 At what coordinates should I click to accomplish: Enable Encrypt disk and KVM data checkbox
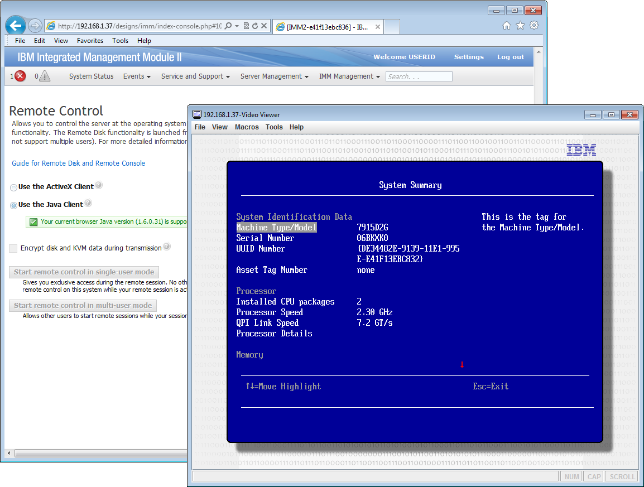[x=13, y=248]
